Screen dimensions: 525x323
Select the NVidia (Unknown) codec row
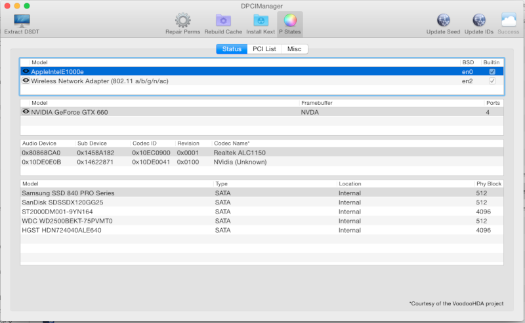(262, 162)
